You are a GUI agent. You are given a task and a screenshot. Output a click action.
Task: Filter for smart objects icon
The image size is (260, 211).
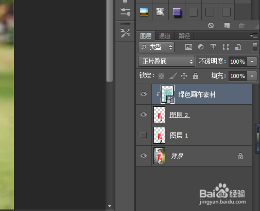(238, 47)
